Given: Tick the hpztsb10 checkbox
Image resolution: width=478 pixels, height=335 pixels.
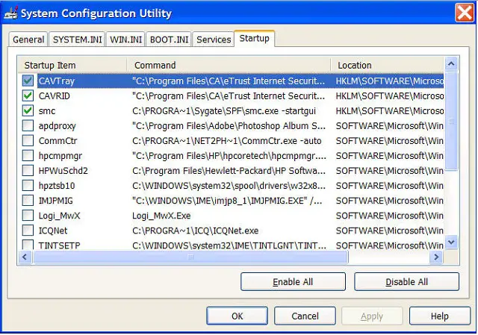Looking at the screenshot, I should click(28, 185).
